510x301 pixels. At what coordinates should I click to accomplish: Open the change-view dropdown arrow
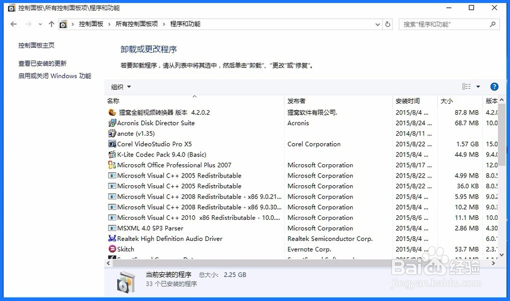(x=478, y=86)
